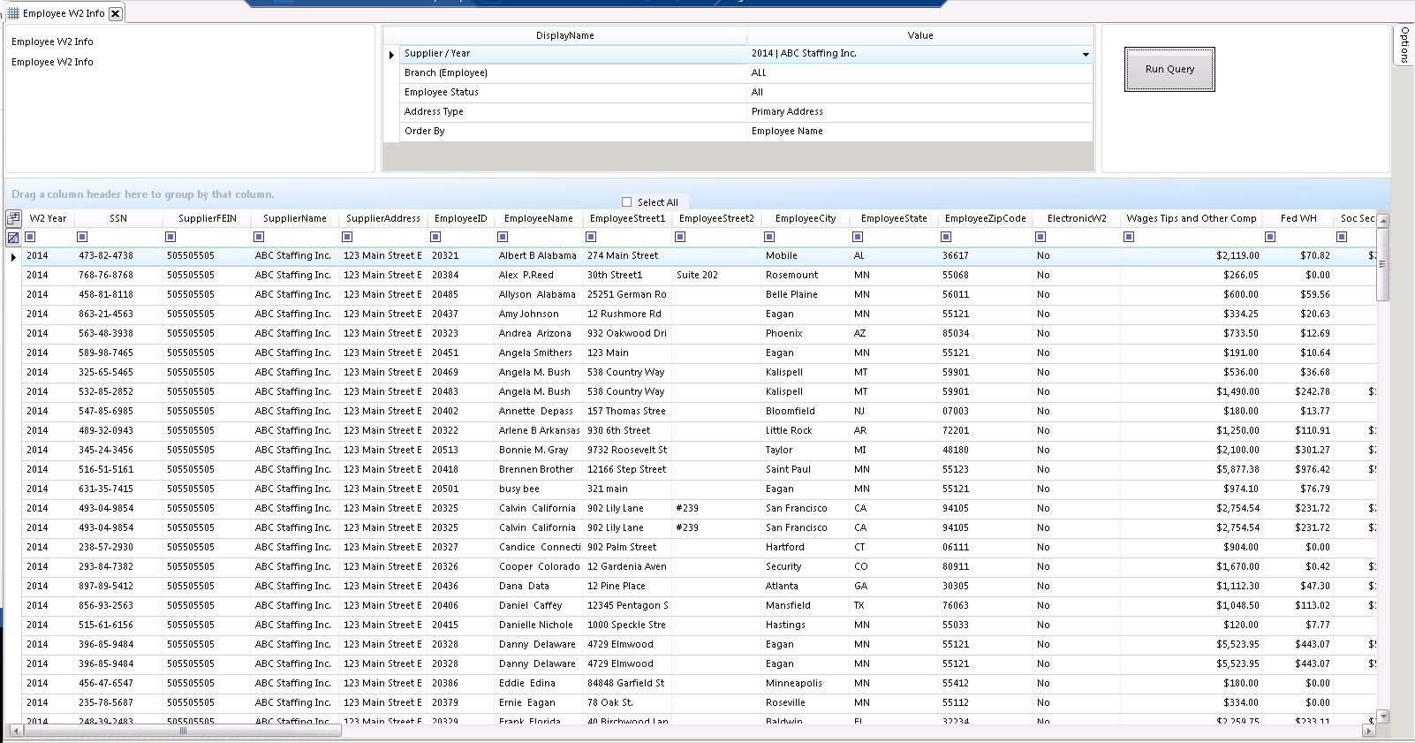Open filter operator icon under Wages Tips column
Viewport: 1415px width, 743px height.
click(1129, 237)
